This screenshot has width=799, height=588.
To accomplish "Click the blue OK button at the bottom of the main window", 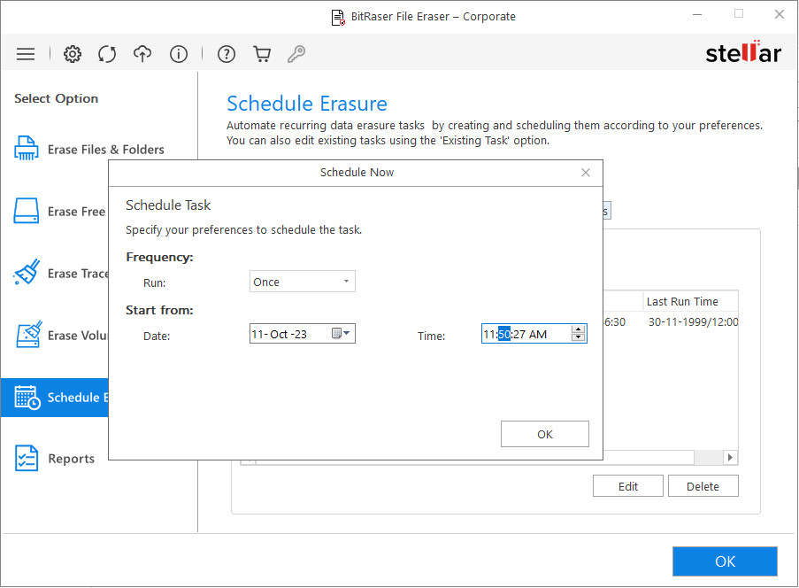I will coord(725,561).
